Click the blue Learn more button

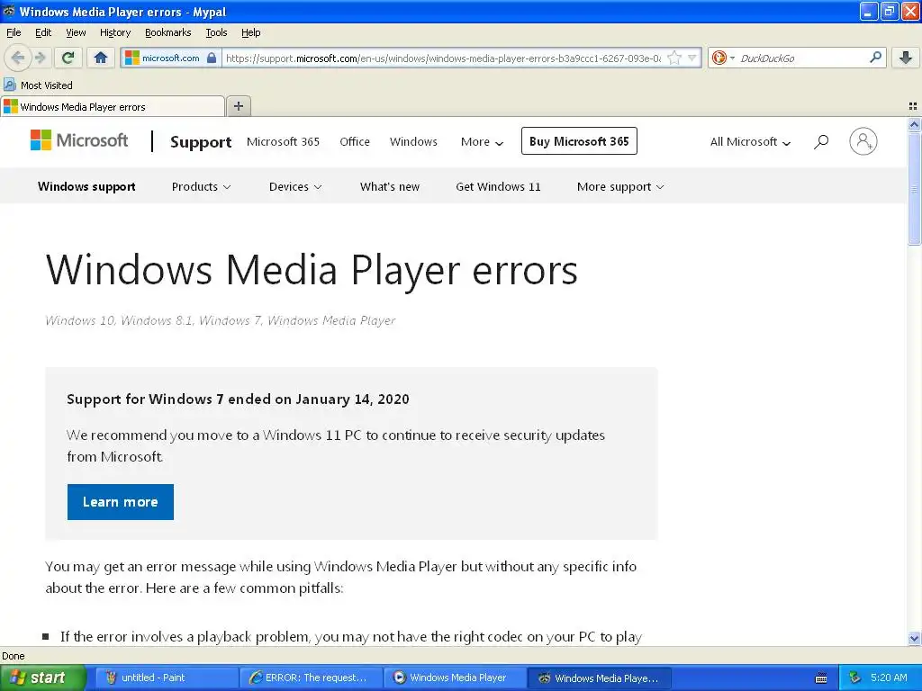click(x=121, y=502)
